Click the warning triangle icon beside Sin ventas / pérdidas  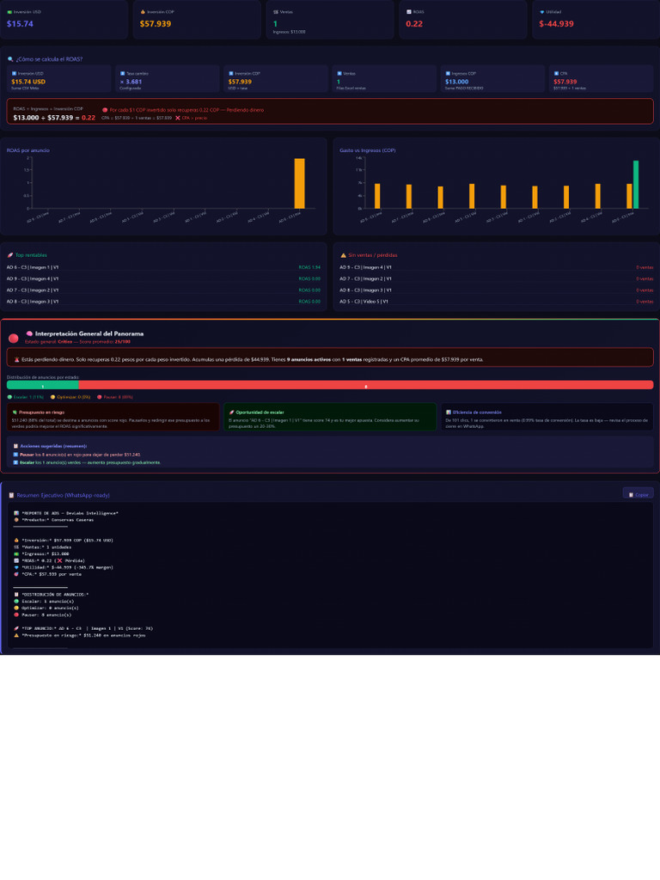tap(344, 255)
